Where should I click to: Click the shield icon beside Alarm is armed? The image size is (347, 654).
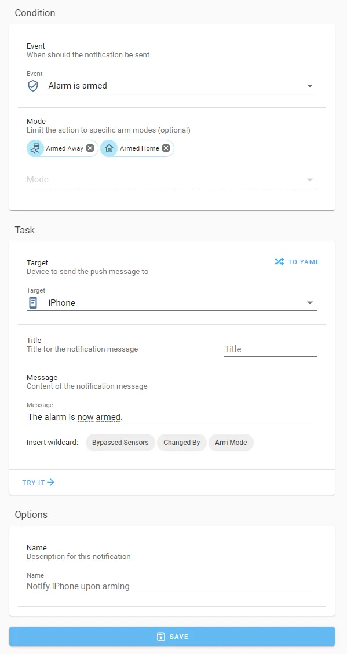(33, 86)
